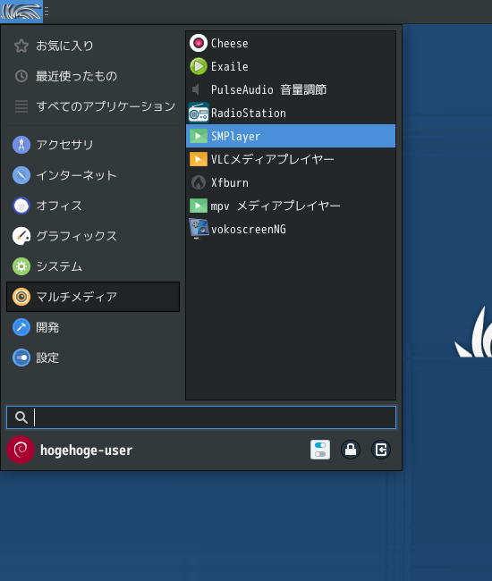
Task: Show 最近使ったもの recently used items
Action: (x=93, y=76)
